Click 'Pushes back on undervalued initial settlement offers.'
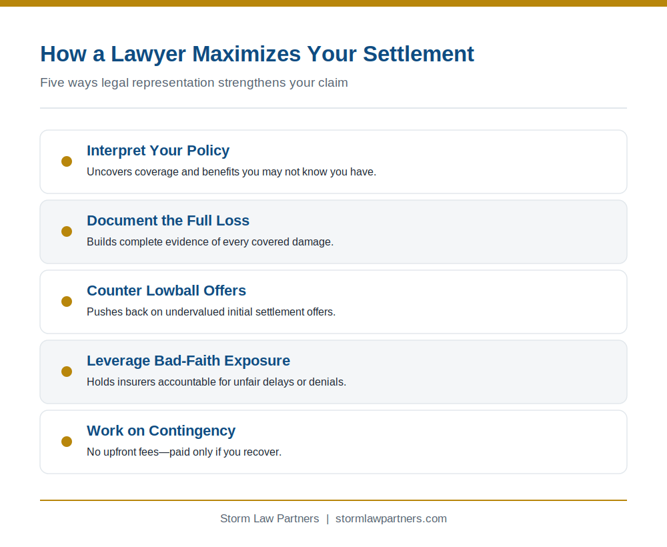The width and height of the screenshot is (667, 547). click(x=211, y=312)
